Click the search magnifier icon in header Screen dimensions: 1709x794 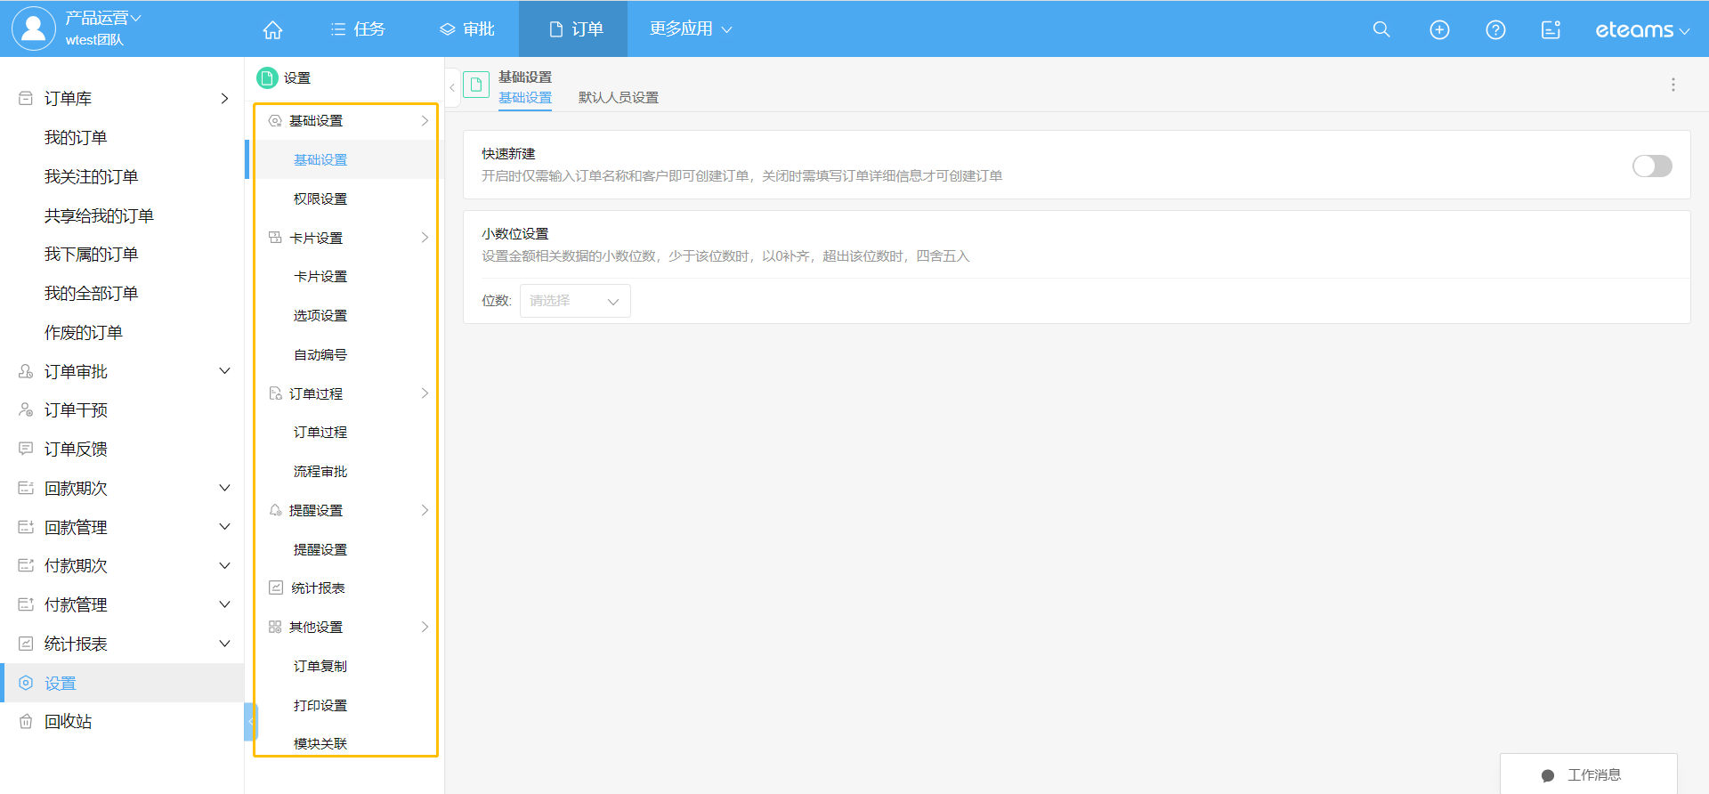(1381, 29)
